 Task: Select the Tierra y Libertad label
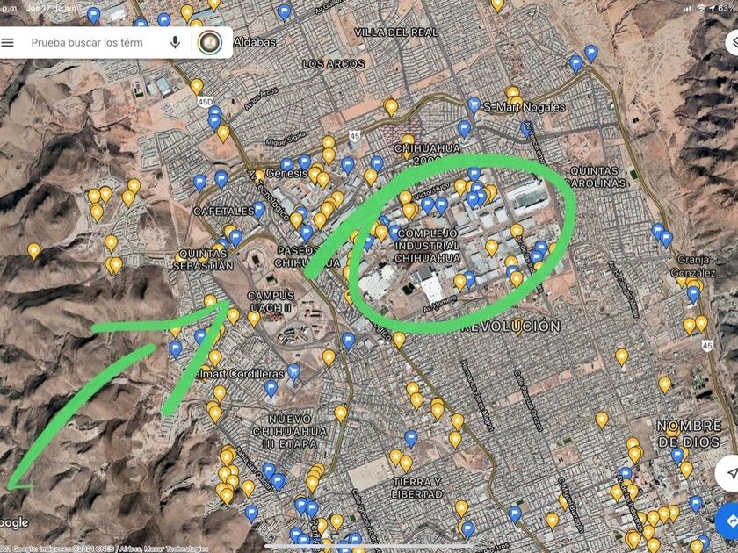[x=417, y=488]
